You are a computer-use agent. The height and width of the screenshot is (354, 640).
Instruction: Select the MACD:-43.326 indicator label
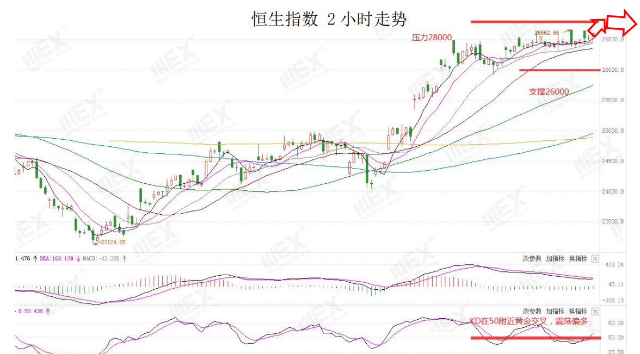point(101,258)
